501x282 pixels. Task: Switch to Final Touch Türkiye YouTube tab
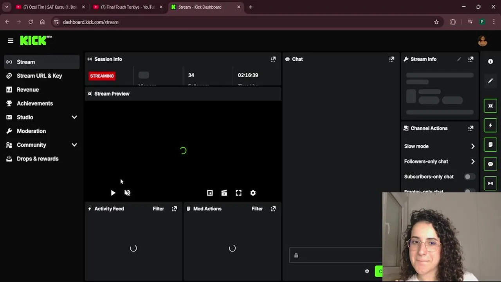tap(128, 7)
